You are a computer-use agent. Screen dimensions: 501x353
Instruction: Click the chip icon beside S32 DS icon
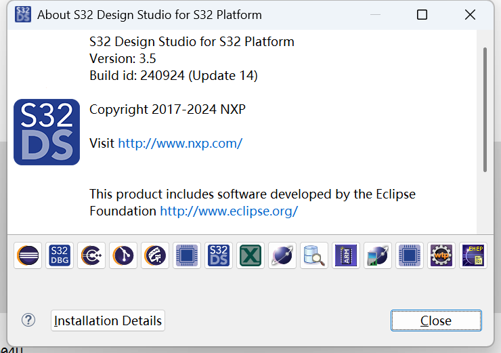pyautogui.click(x=187, y=255)
